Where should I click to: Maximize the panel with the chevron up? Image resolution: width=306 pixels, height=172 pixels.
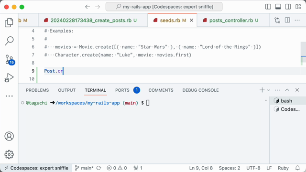click(287, 90)
